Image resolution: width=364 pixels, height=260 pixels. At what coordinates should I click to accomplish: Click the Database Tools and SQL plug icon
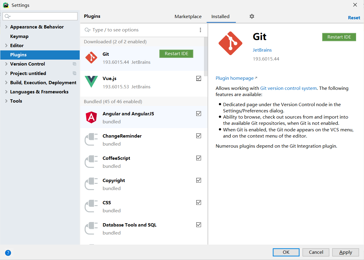[91, 229]
